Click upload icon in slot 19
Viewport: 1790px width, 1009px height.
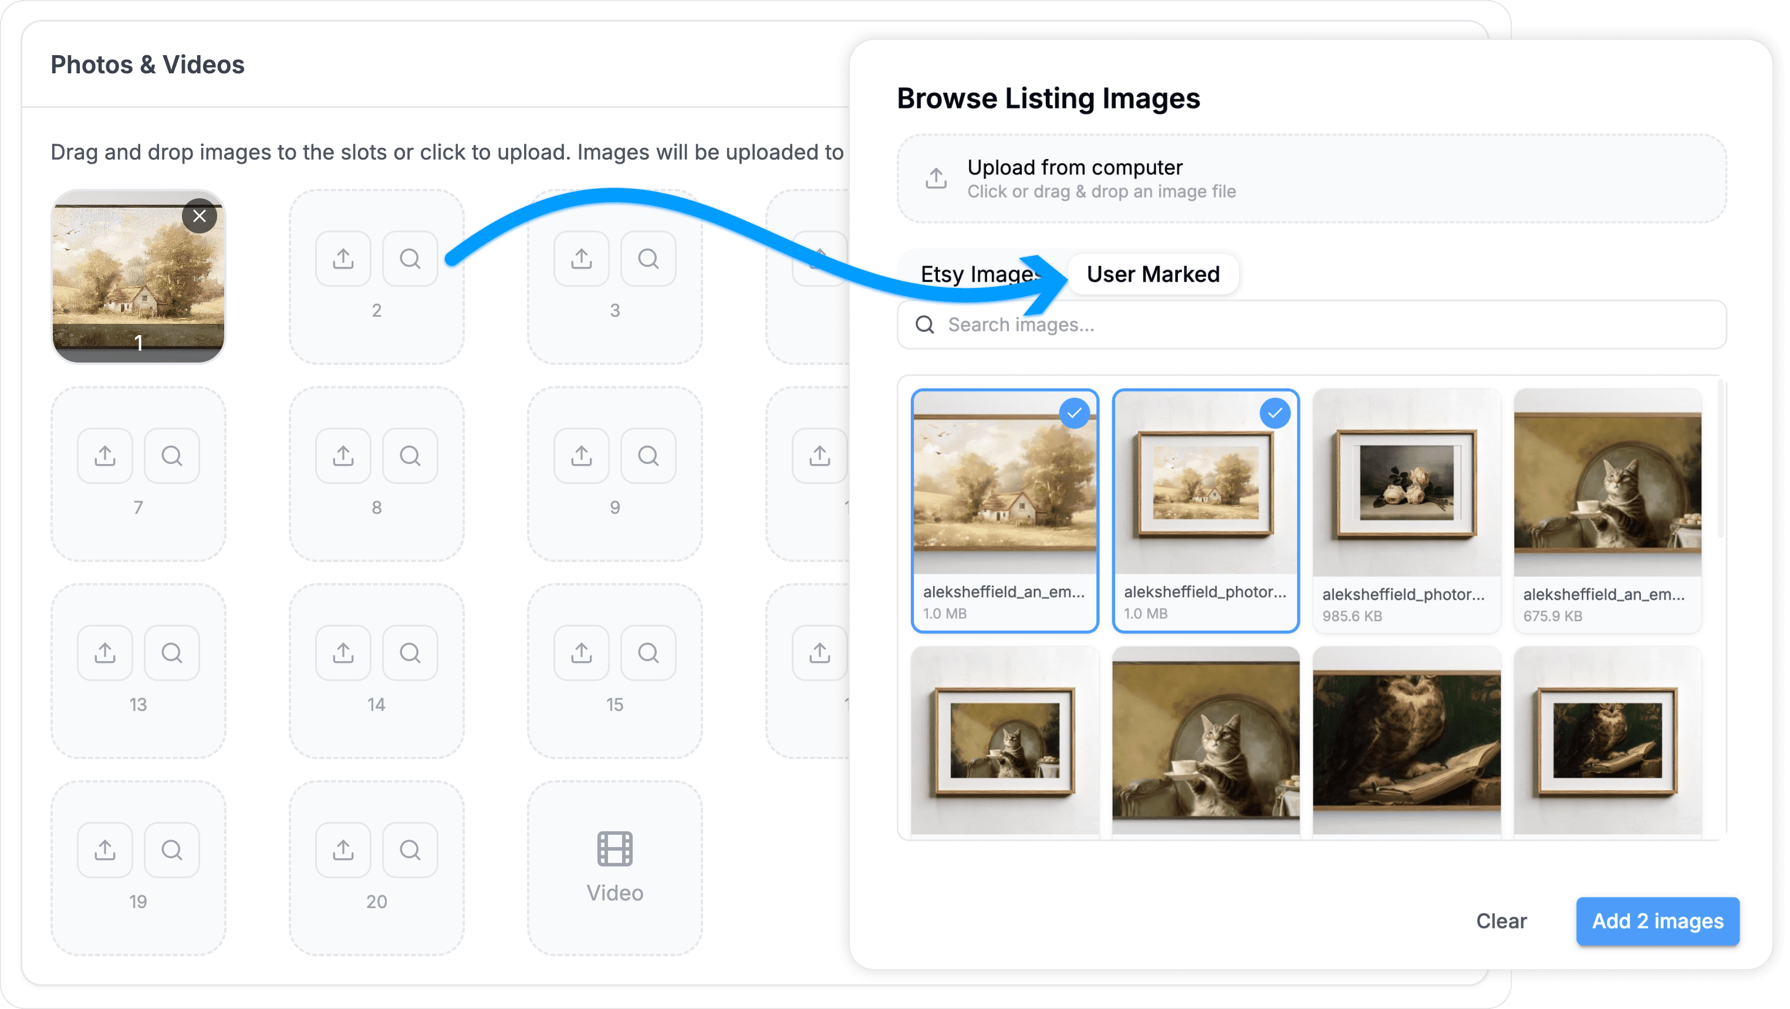105,849
